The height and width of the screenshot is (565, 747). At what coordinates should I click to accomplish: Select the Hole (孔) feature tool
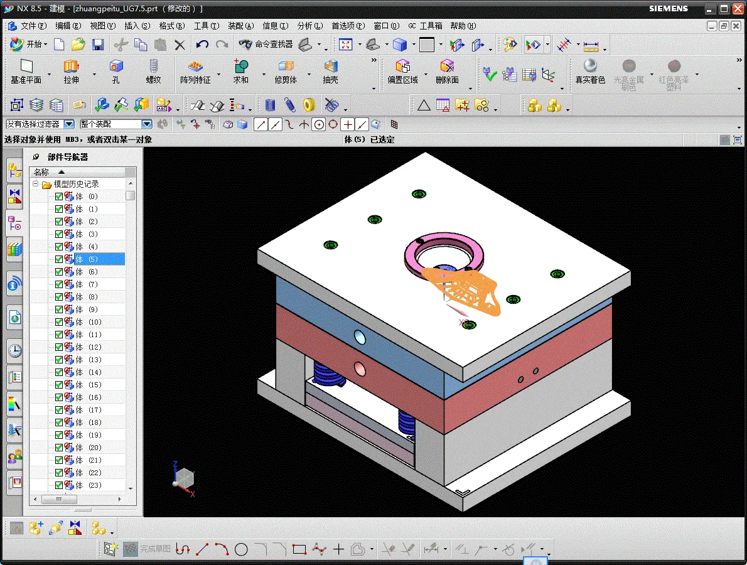pyautogui.click(x=116, y=72)
